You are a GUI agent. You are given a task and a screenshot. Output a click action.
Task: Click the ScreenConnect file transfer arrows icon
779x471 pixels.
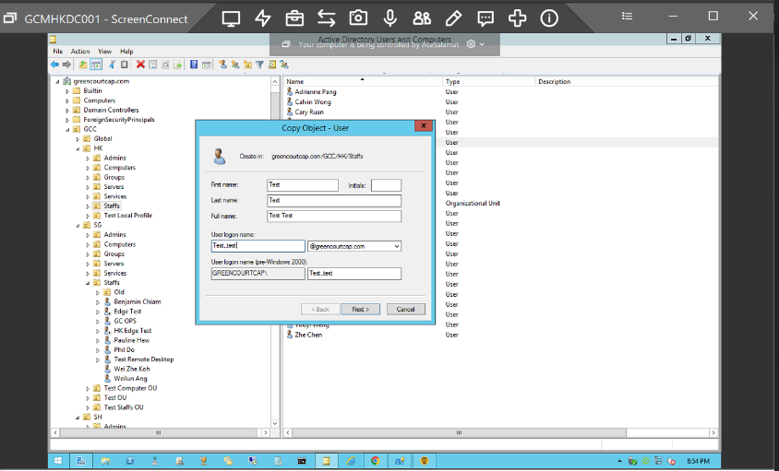coord(327,18)
